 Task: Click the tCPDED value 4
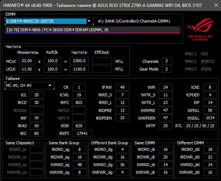(210, 95)
